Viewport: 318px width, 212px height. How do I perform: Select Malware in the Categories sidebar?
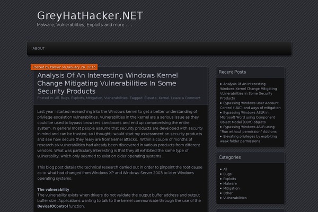[x=230, y=183]
